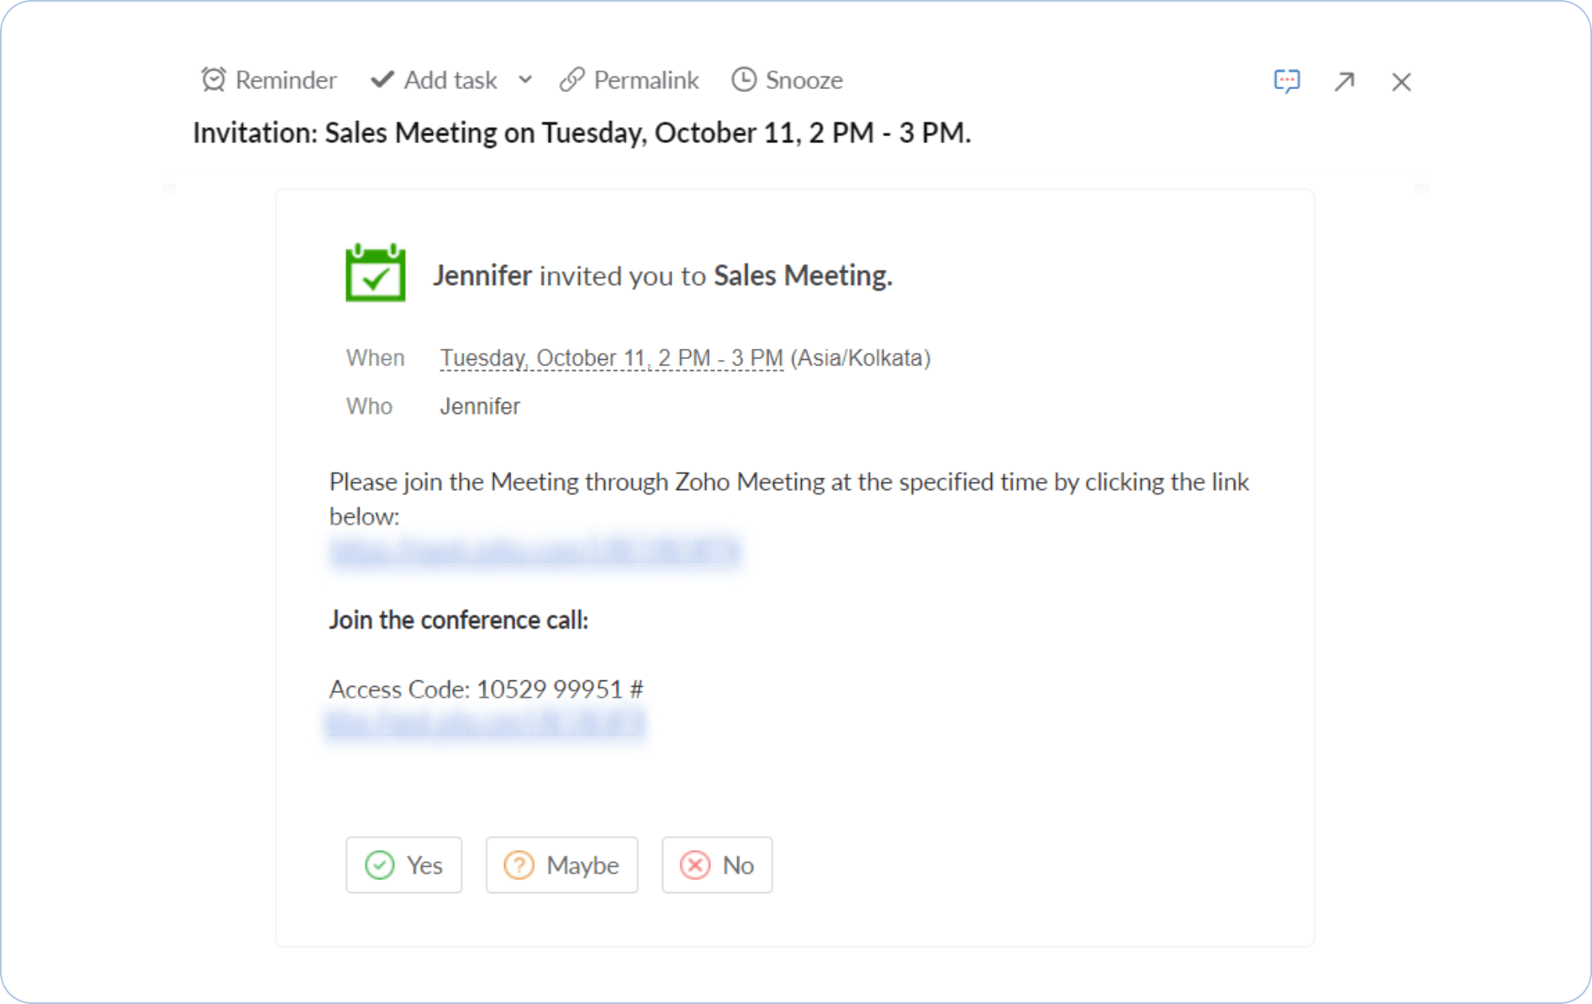Close the invitation email view
1592x1004 pixels.
point(1401,82)
